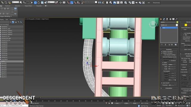Click the Rectangular Selection Region icon
Image resolution: width=191 pixels, height=107 pixels.
(x=28, y=2)
